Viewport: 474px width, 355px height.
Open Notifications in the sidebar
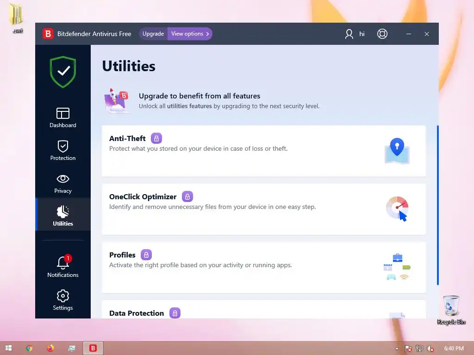(63, 267)
